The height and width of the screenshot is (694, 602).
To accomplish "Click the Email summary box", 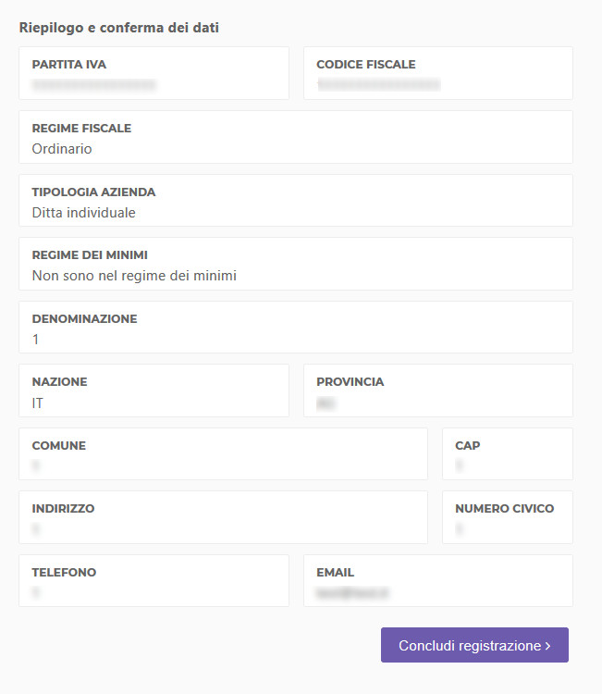I will (438, 581).
